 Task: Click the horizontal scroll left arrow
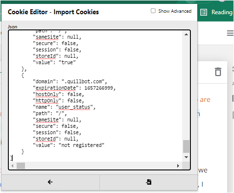click(x=12, y=166)
